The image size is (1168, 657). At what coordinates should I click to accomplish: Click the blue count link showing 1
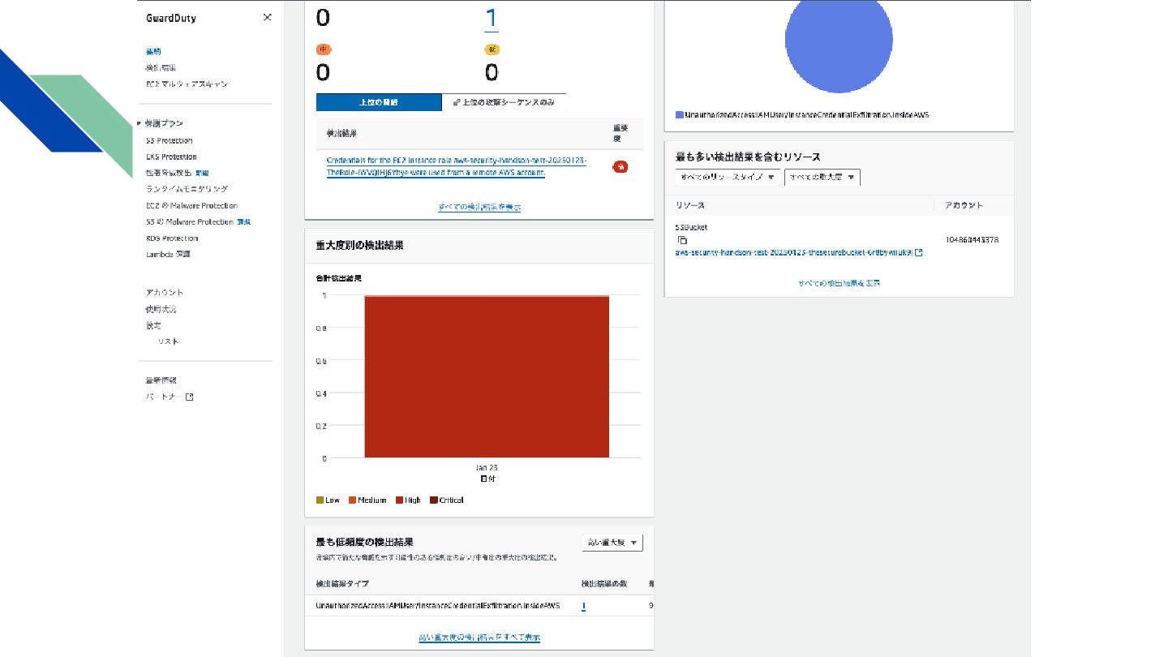tap(491, 18)
